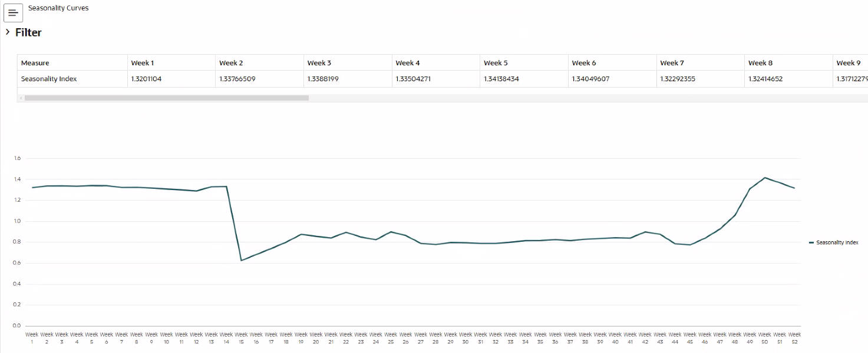Select the Week 1 column header
868x353 pixels.
[x=142, y=62]
